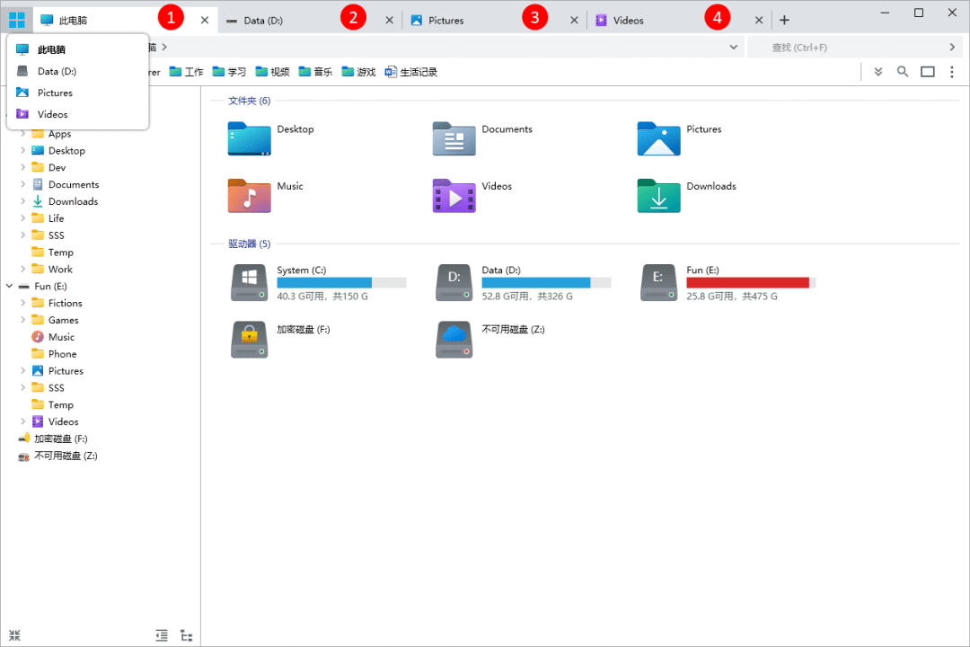Toggle the double-chevron to expand the toolbar

877,71
